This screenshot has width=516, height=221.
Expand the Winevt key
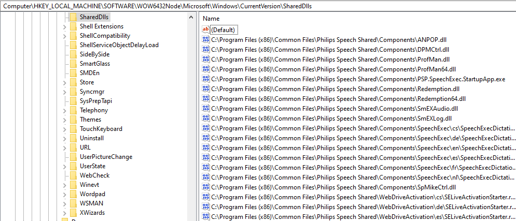point(64,185)
